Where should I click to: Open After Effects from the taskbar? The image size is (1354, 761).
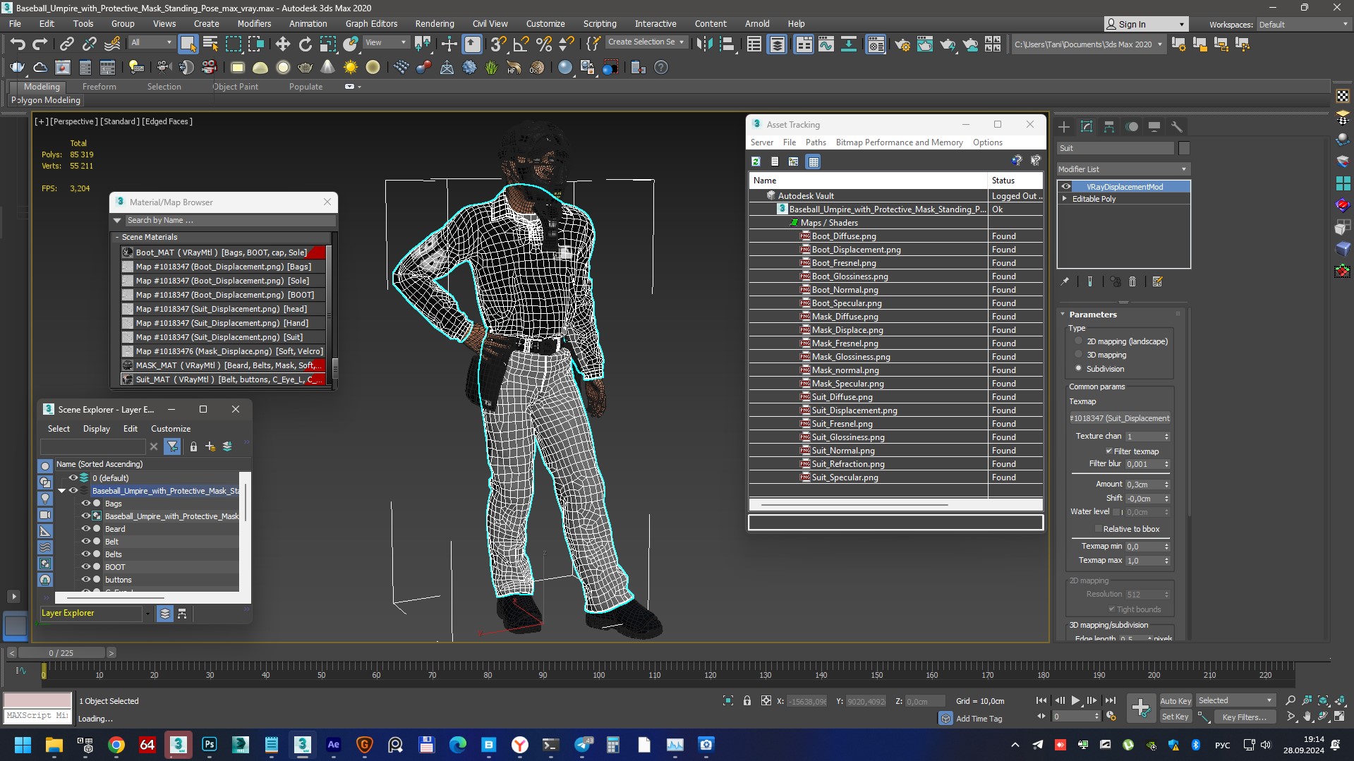[x=334, y=745]
